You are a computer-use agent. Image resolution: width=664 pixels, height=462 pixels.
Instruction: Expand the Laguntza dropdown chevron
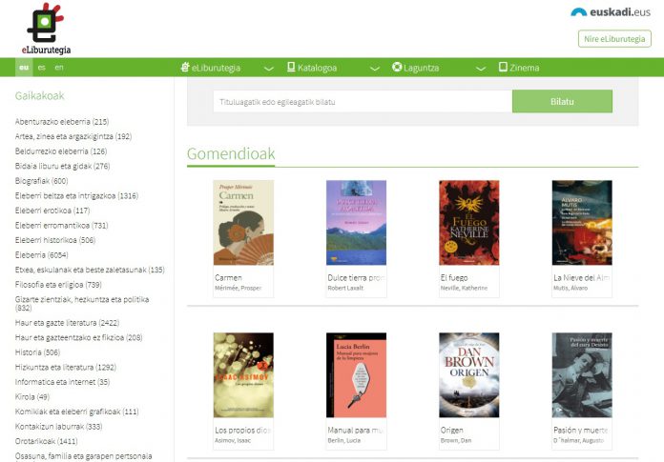click(477, 69)
